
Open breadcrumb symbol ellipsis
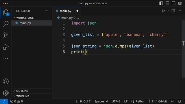tap(78, 18)
